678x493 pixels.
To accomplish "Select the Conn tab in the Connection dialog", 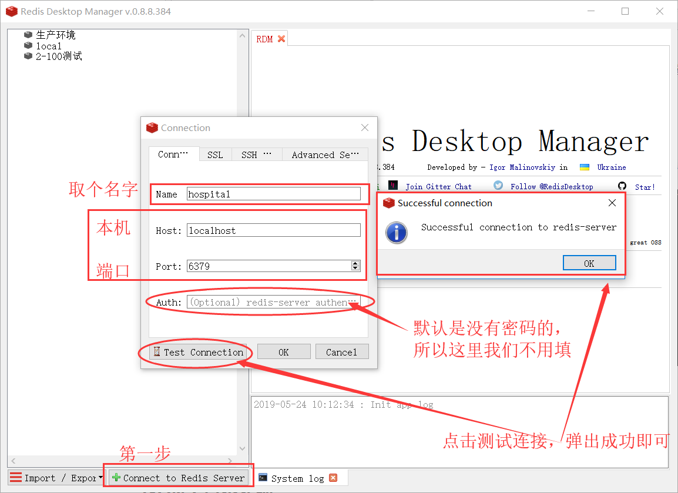I will click(173, 154).
